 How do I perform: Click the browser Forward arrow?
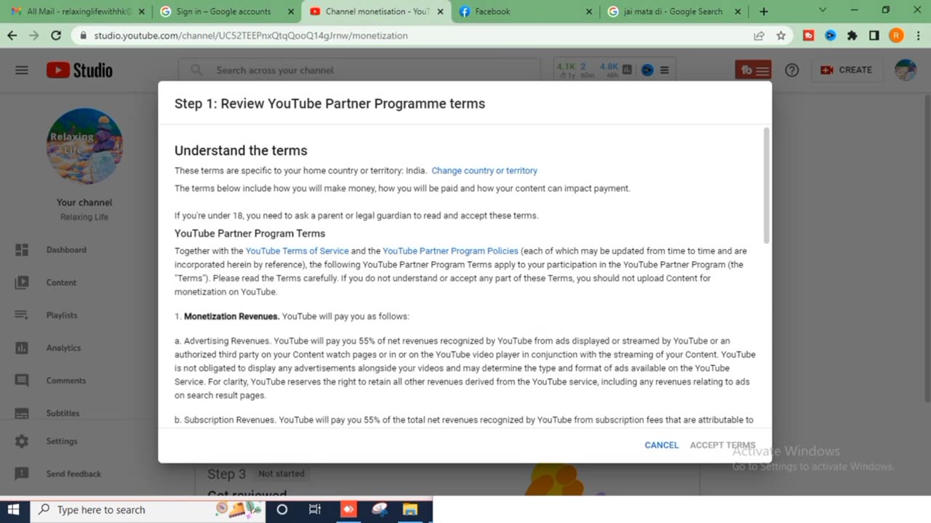33,35
